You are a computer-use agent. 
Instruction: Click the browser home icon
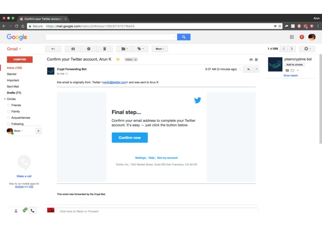[x=23, y=26]
